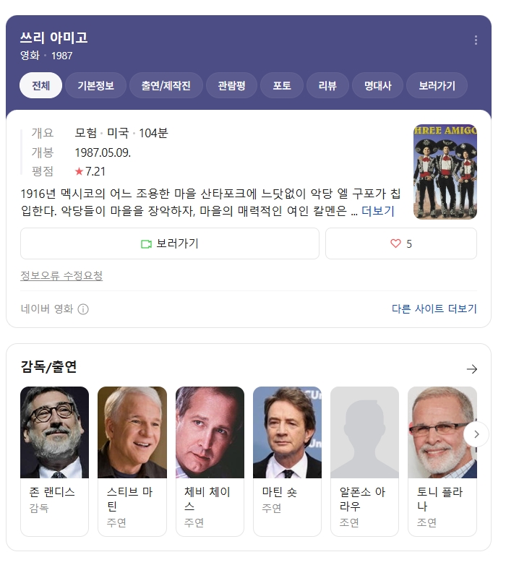Show next cast members with carousel chevron

coord(476,434)
